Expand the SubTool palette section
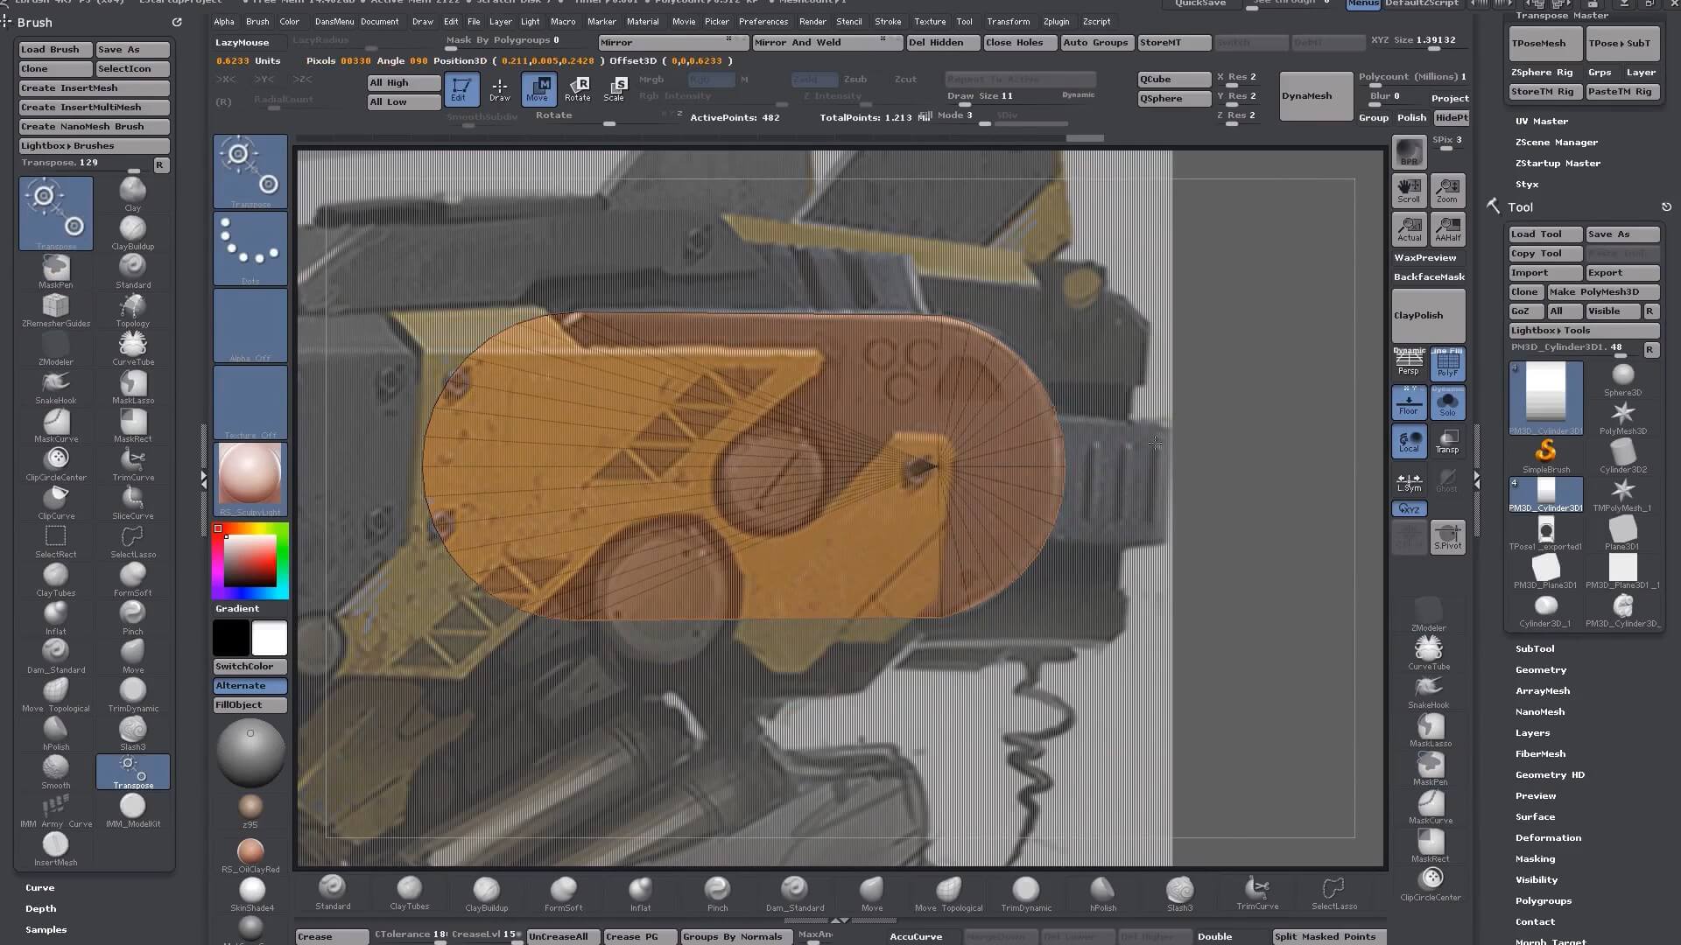 click(x=1535, y=648)
